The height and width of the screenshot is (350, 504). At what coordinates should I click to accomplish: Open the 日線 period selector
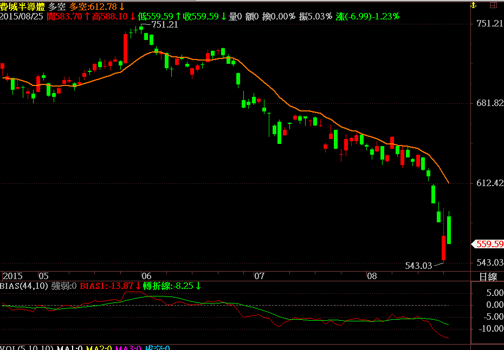coord(488,276)
